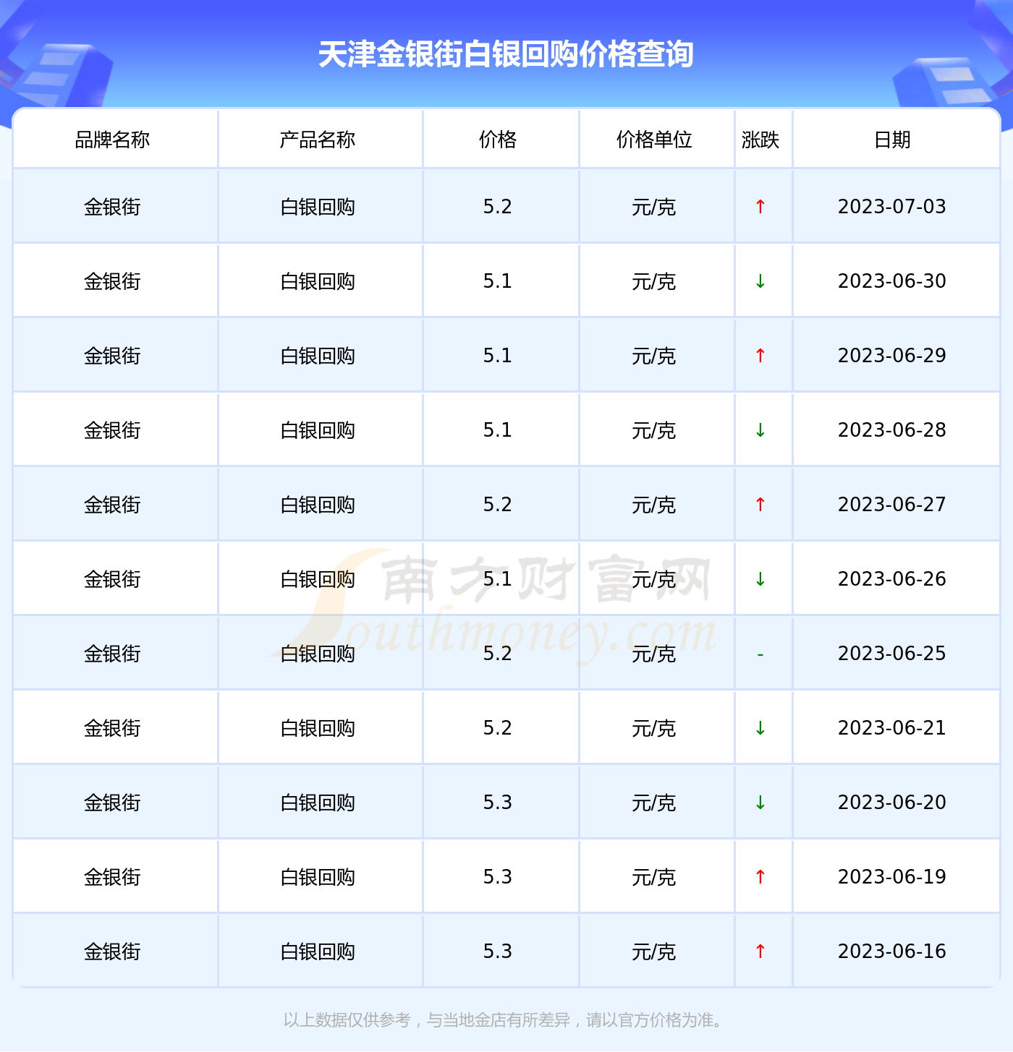Click the date 2023-06-26
This screenshot has height=1052, width=1013.
click(892, 579)
